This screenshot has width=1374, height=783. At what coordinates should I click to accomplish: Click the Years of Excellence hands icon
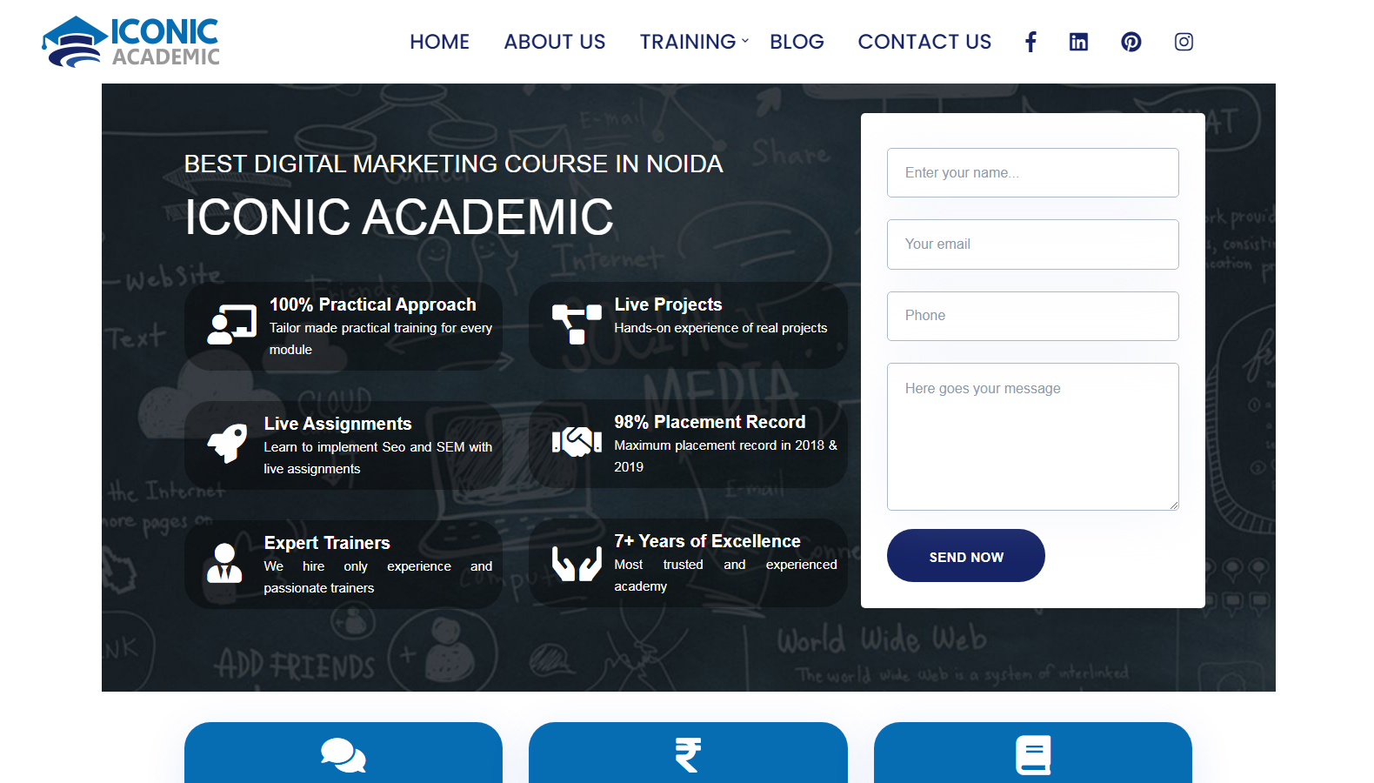[577, 563]
